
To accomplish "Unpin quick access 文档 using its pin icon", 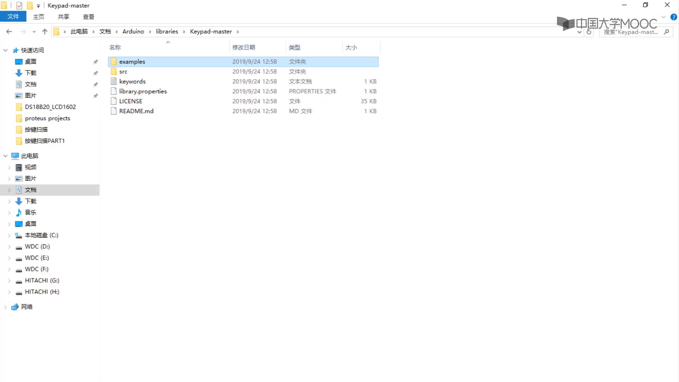I will [95, 85].
